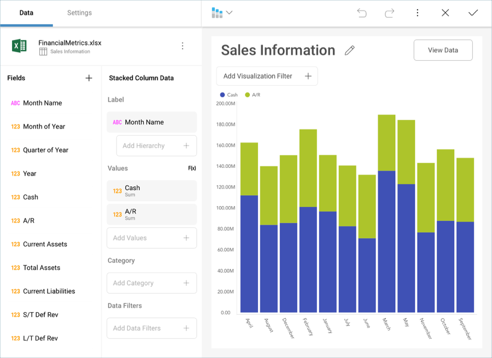Click the Add Category field box
Screen dimensions: 492x358
[x=151, y=283]
